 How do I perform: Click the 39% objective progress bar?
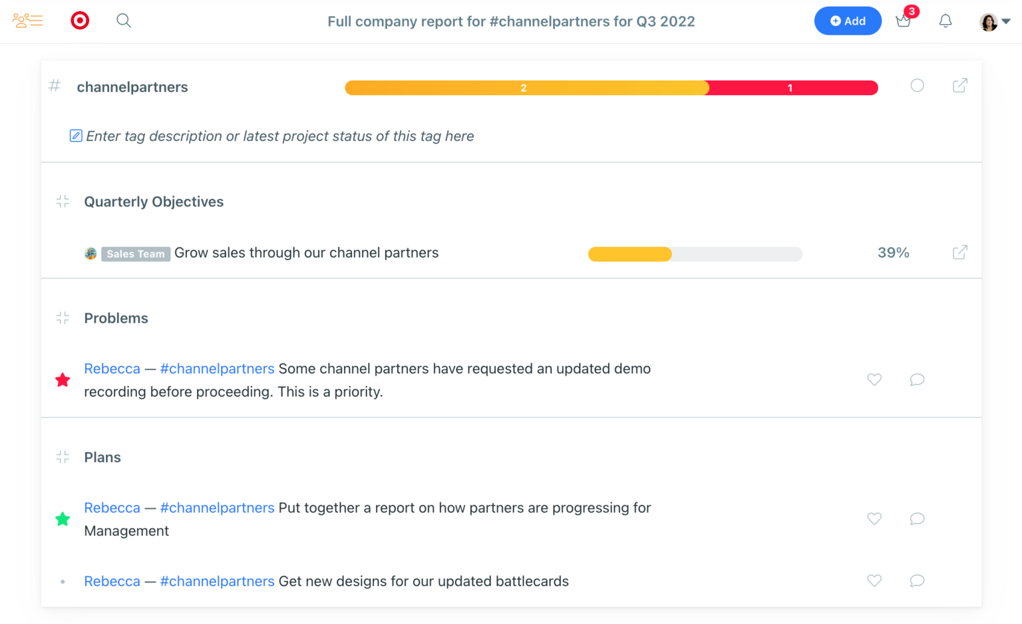695,253
